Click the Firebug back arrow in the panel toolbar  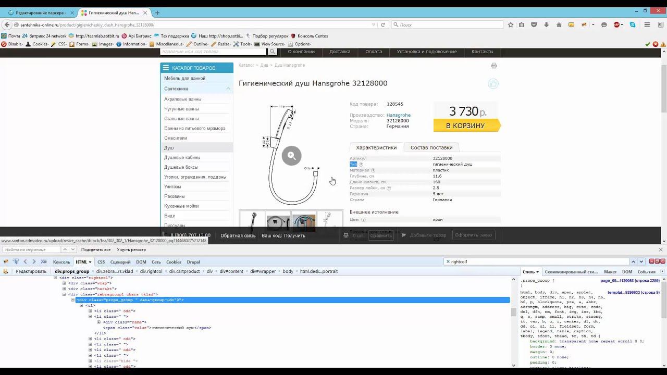click(25, 261)
